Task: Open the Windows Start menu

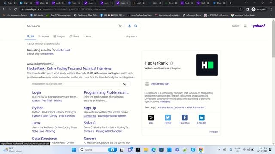Action: click(74, 150)
